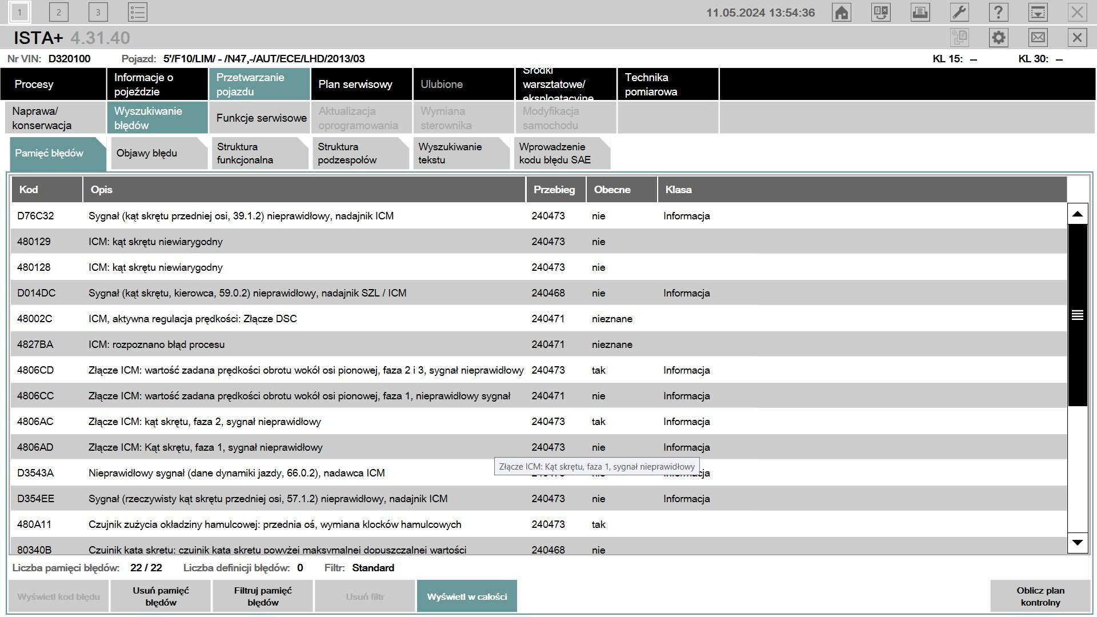Click Filtruj pamięć błędów button

tap(263, 596)
